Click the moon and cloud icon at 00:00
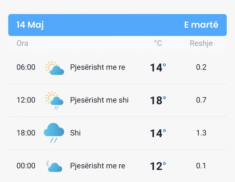Viewport: 235px width, 182px height. click(54, 166)
